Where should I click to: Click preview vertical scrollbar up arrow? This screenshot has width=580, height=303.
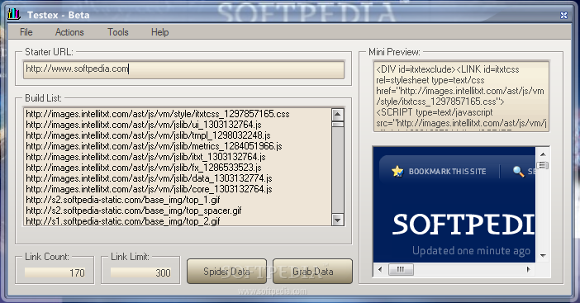coord(543,154)
